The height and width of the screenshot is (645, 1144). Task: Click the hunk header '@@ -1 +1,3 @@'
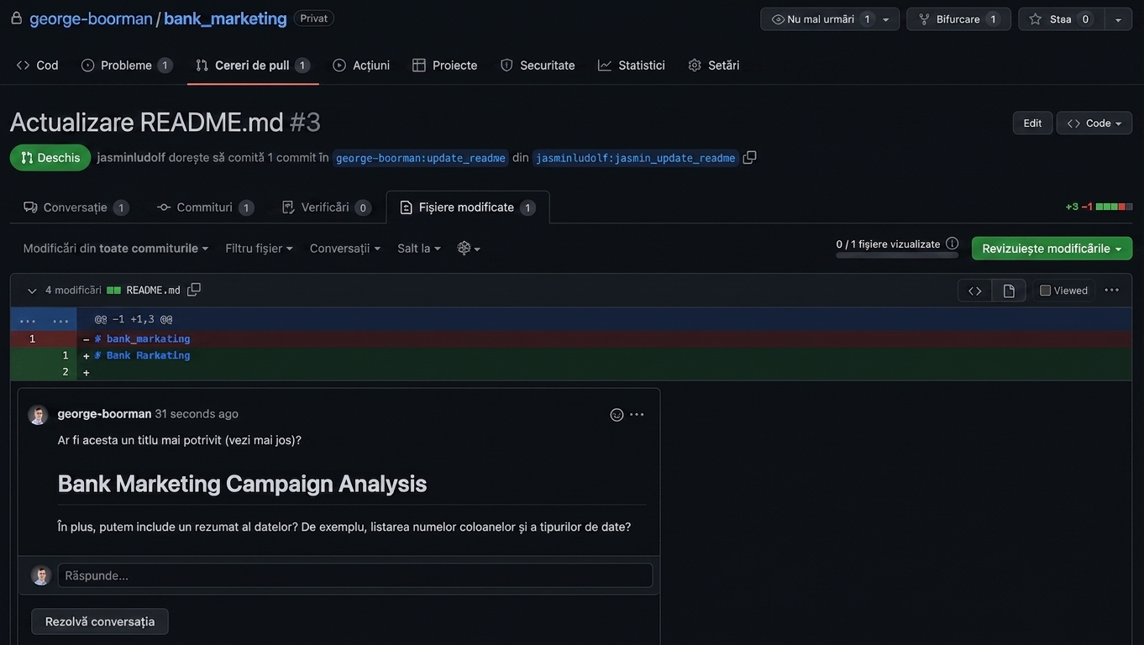pyautogui.click(x=134, y=320)
